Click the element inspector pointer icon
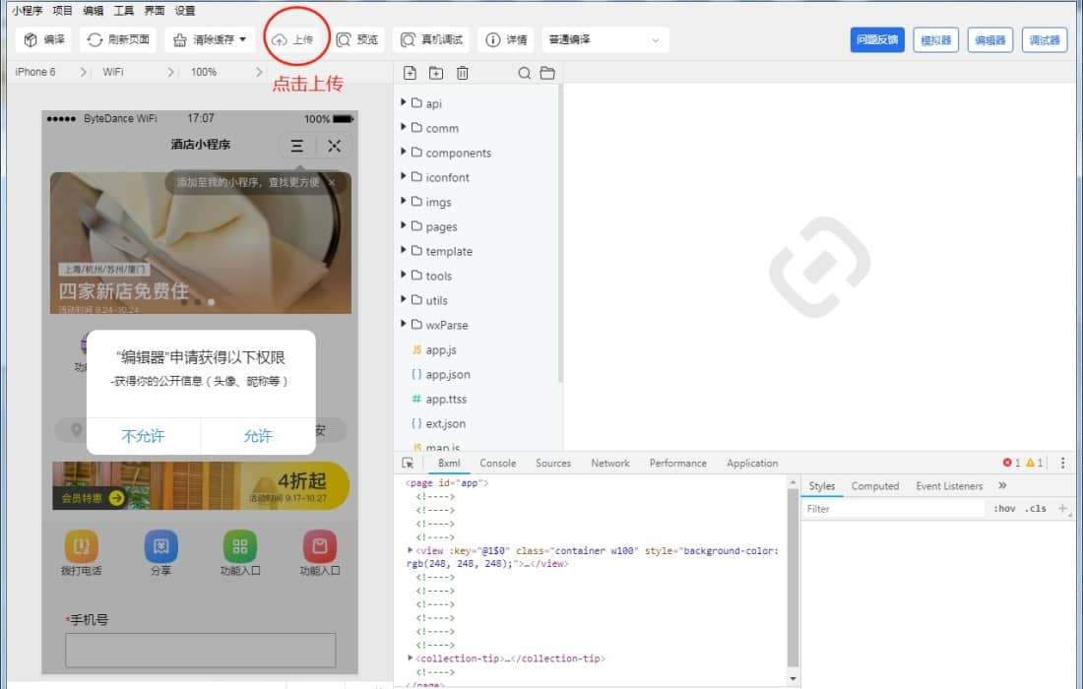The width and height of the screenshot is (1083, 689). [408, 464]
